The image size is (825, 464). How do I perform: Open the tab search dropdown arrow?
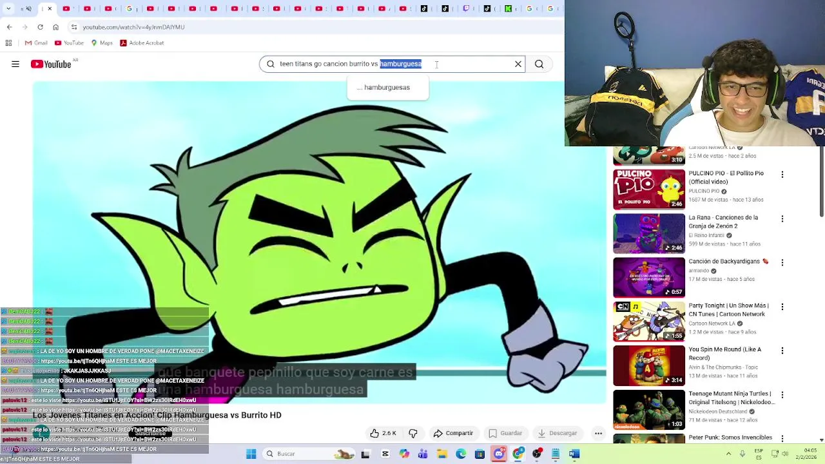[x=8, y=9]
